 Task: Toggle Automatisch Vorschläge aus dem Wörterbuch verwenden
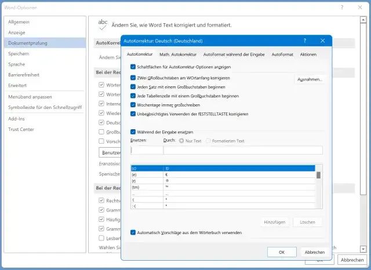(133, 232)
